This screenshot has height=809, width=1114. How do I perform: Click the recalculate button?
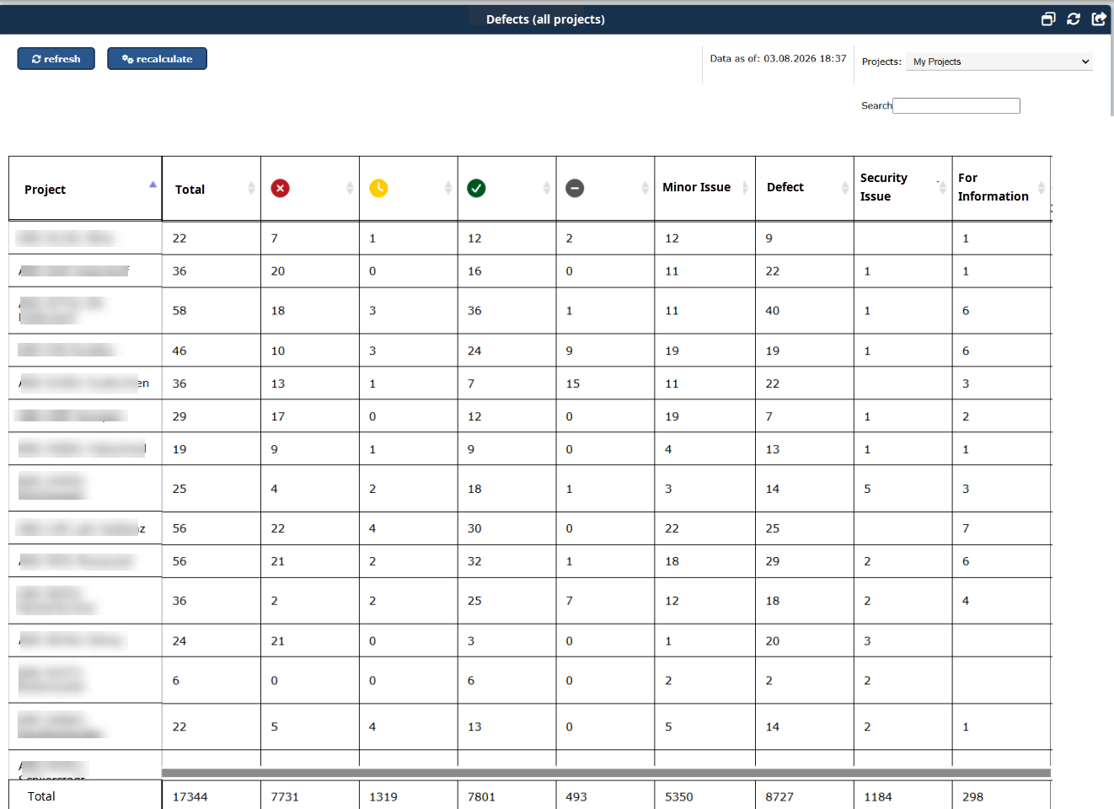point(157,59)
